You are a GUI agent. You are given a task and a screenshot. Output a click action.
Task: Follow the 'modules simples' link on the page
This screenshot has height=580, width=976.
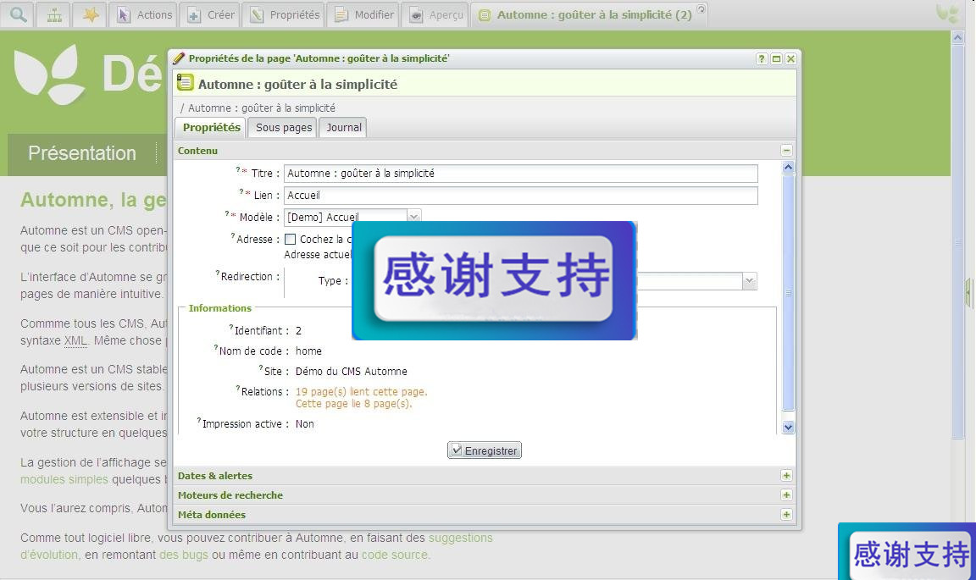(x=64, y=479)
